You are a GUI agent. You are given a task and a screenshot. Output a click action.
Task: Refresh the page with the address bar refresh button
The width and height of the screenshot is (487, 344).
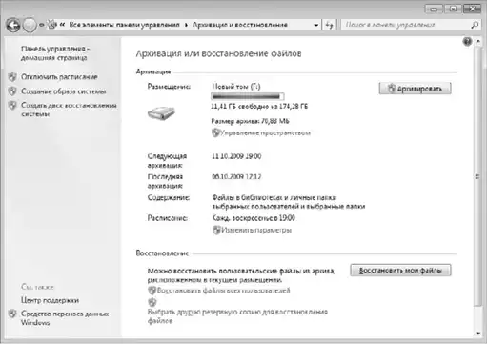(x=329, y=25)
